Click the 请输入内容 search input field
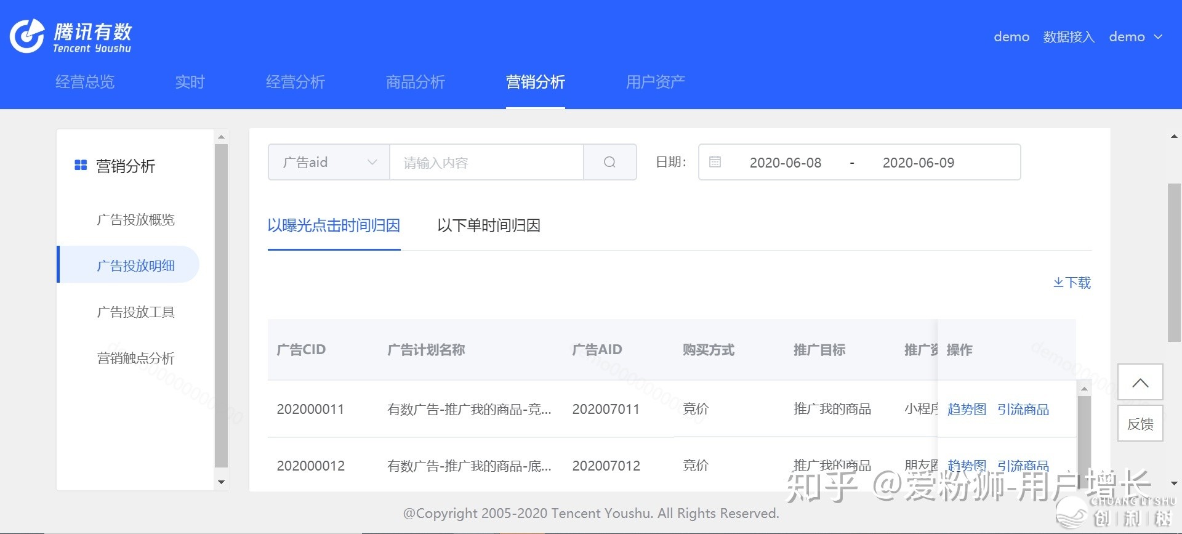 (x=486, y=163)
